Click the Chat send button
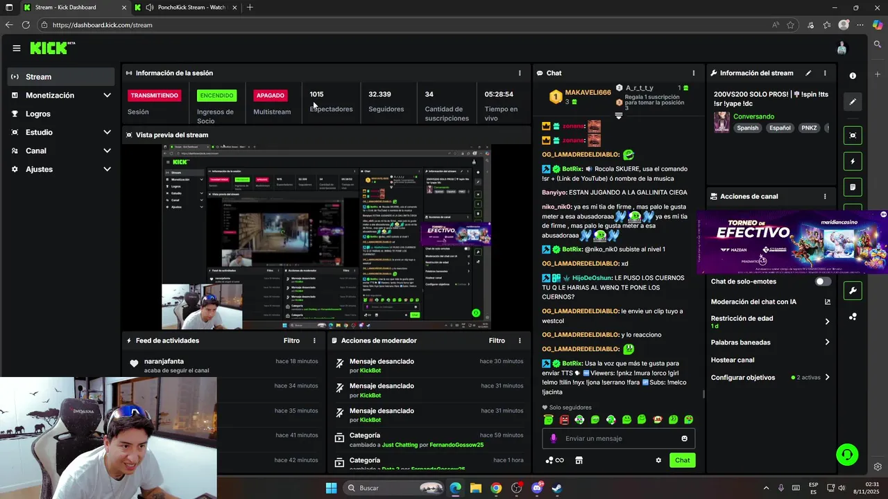This screenshot has height=499, width=888. click(x=683, y=460)
